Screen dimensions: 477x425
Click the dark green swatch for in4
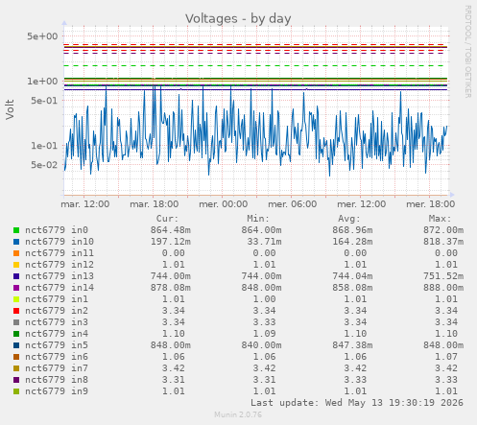click(16, 334)
